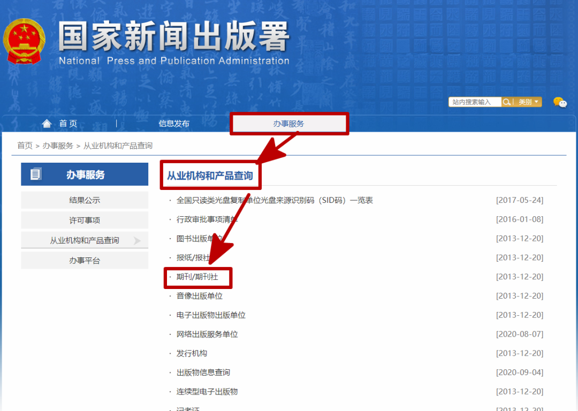Open the SID码 一览表 list link
578x411 pixels.
coord(275,200)
